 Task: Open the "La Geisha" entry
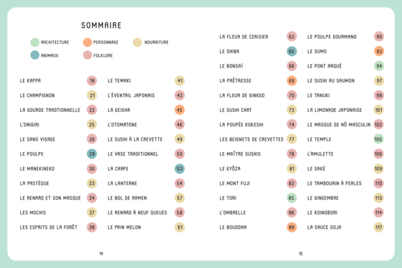click(119, 110)
